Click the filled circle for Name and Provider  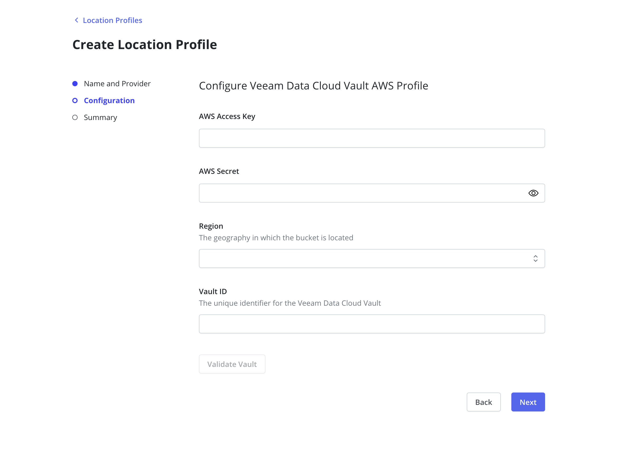(x=75, y=84)
